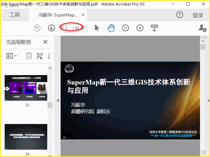Click the delete pages trash icon
The height and width of the screenshot is (157, 210).
pyautogui.click(x=29, y=56)
